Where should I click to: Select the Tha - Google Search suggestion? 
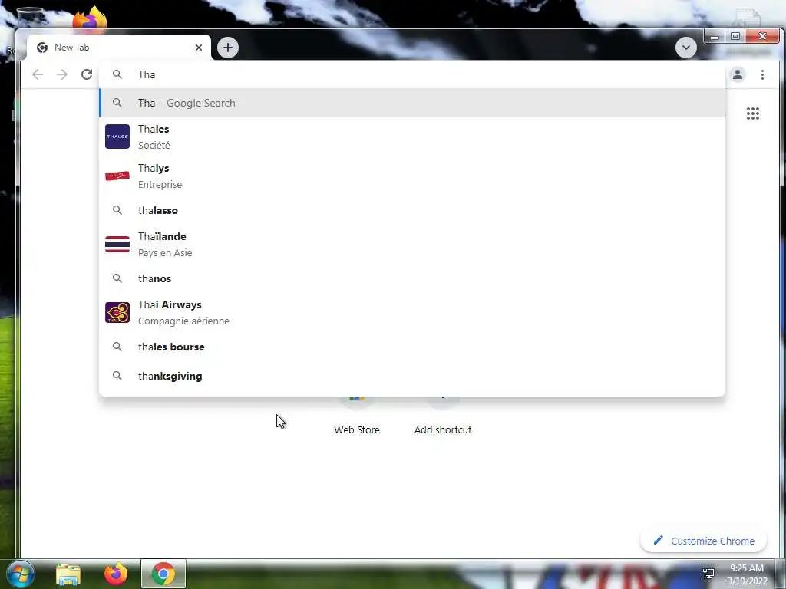click(x=412, y=103)
